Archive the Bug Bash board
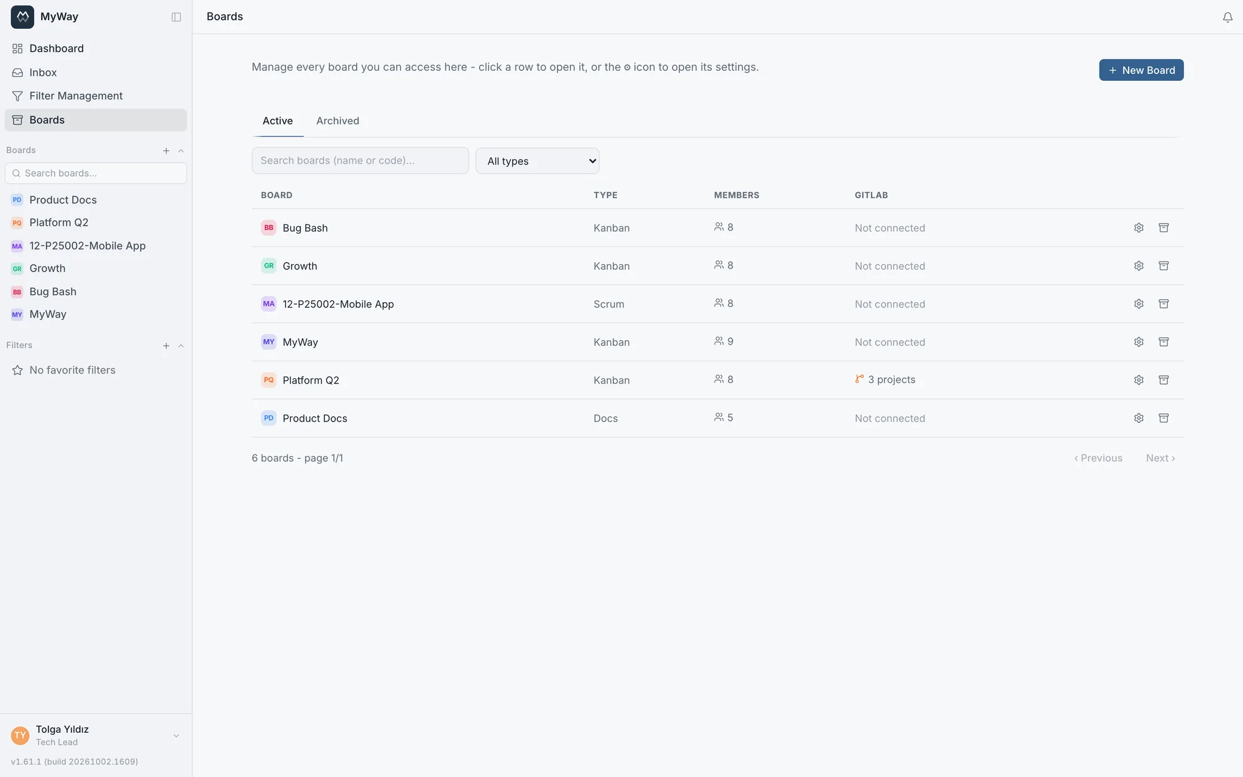Screen dimensions: 1243x777 tap(1163, 228)
